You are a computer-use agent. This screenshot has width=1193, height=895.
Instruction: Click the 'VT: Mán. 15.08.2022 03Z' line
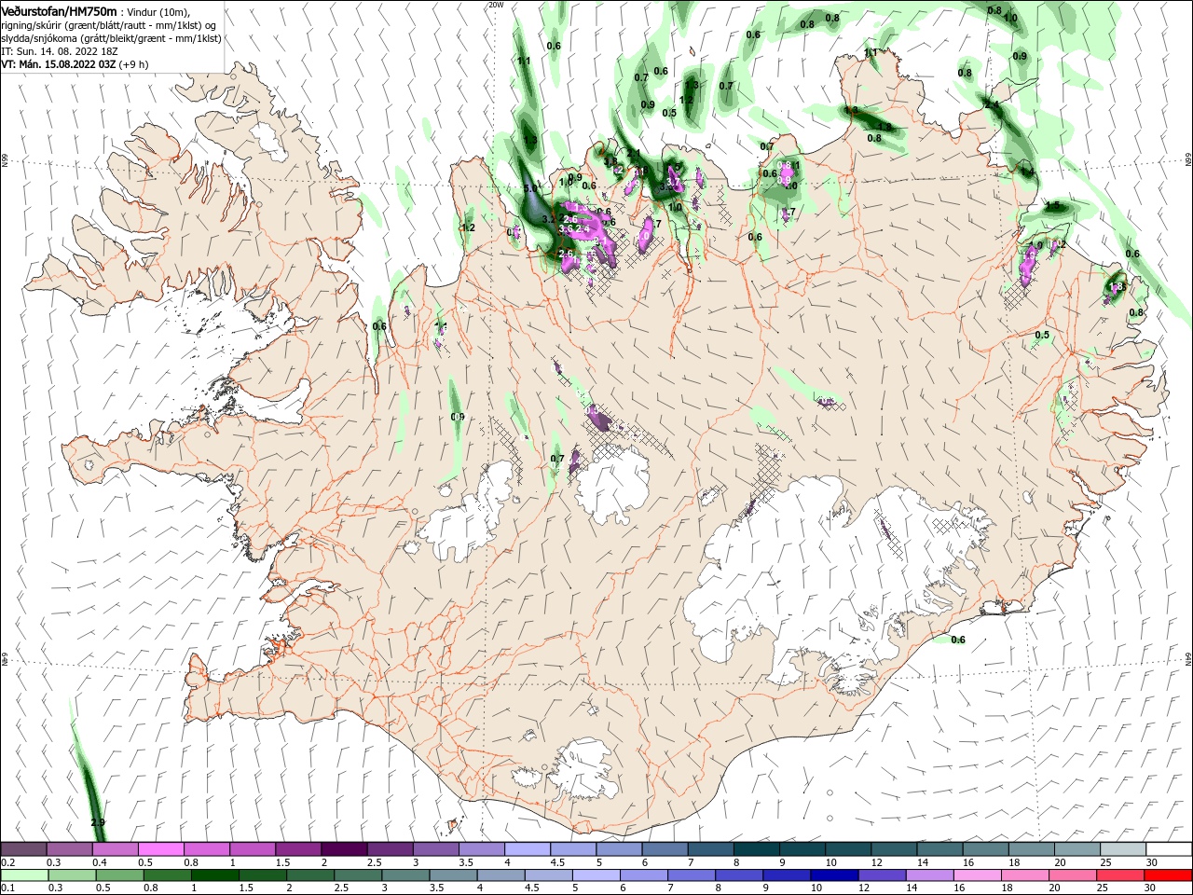[58, 65]
